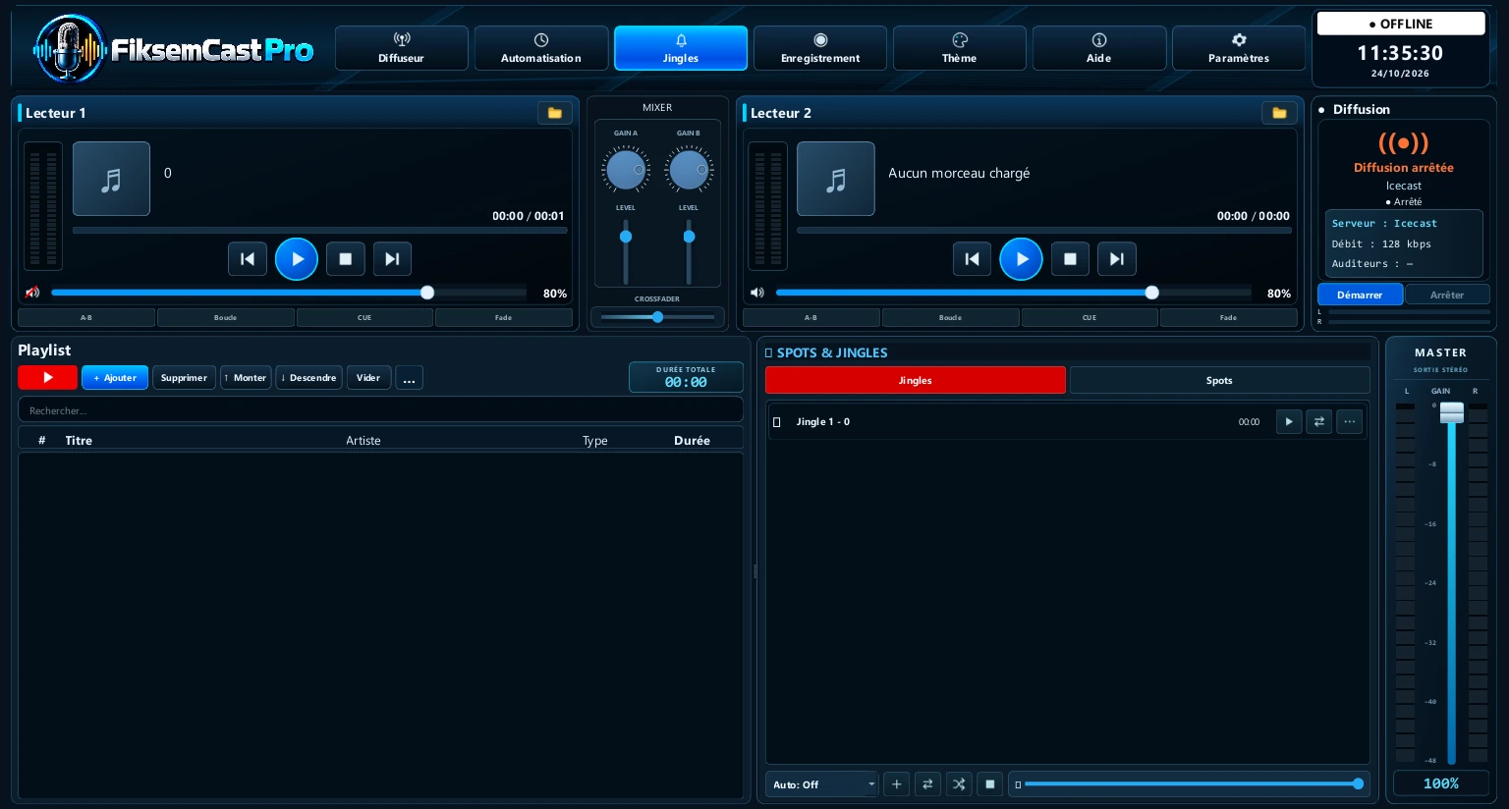
Task: Skip to next track in Lecteur 2
Action: 1116,259
